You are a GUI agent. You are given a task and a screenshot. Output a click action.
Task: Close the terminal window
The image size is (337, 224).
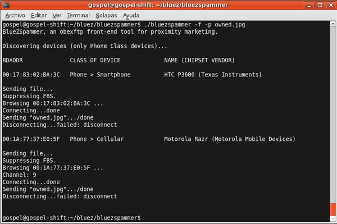coord(331,5)
